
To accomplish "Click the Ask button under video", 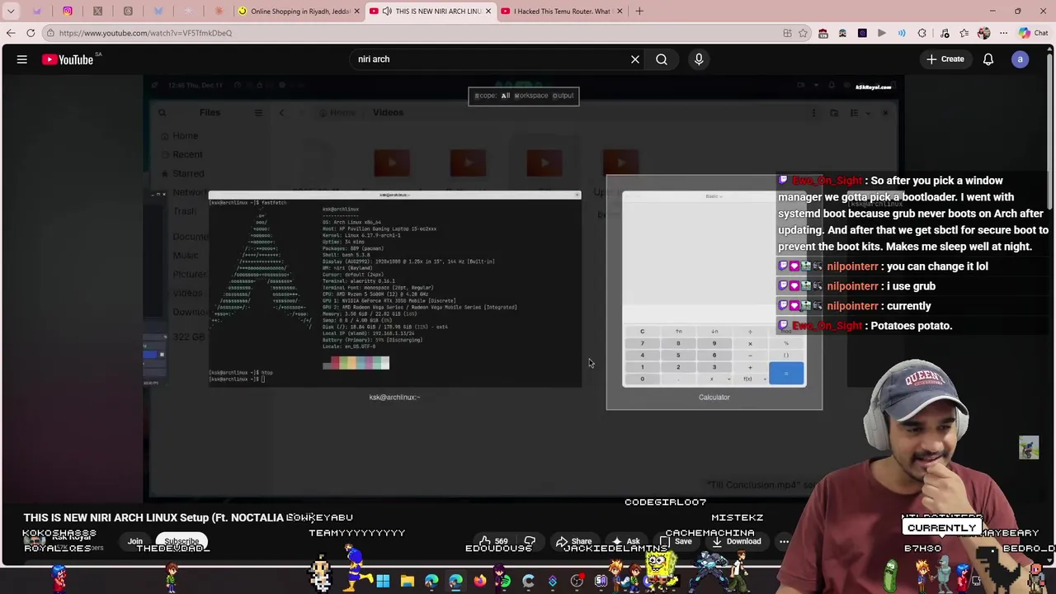I will [x=626, y=541].
